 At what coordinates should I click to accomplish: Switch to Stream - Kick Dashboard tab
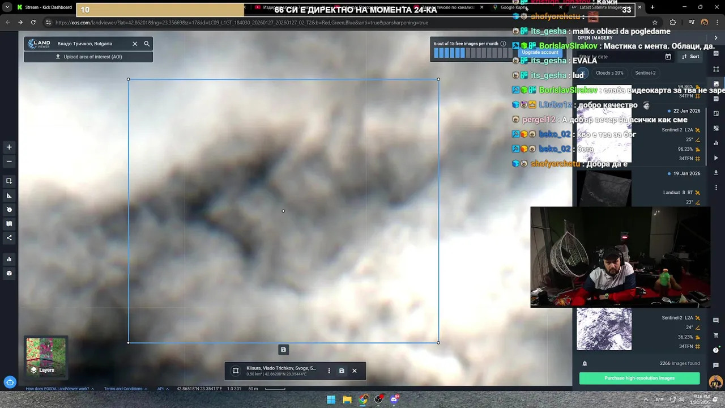(x=44, y=7)
